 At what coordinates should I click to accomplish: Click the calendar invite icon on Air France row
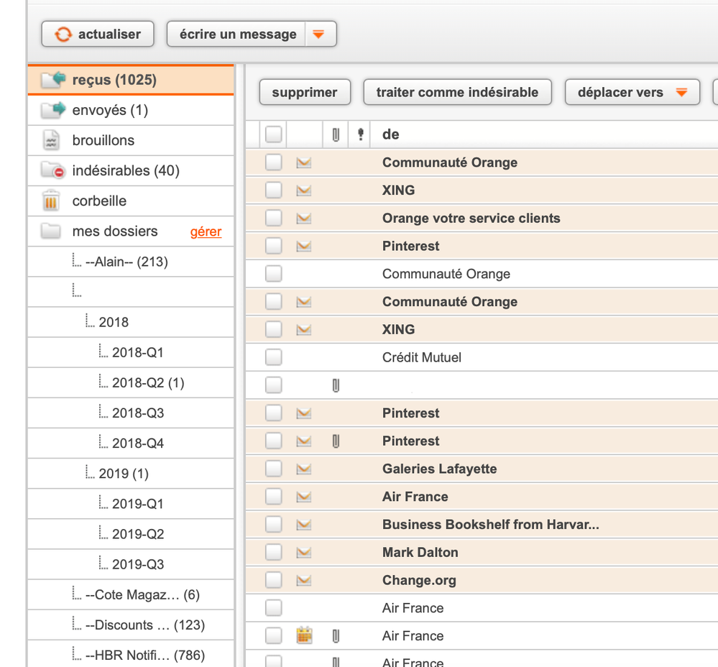[x=304, y=635]
